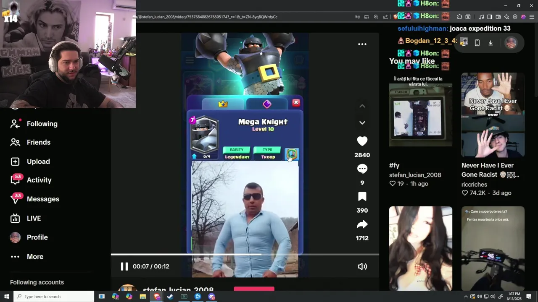Click the zoom magnifier icon in address bar
The width and height of the screenshot is (538, 302).
pos(376,17)
